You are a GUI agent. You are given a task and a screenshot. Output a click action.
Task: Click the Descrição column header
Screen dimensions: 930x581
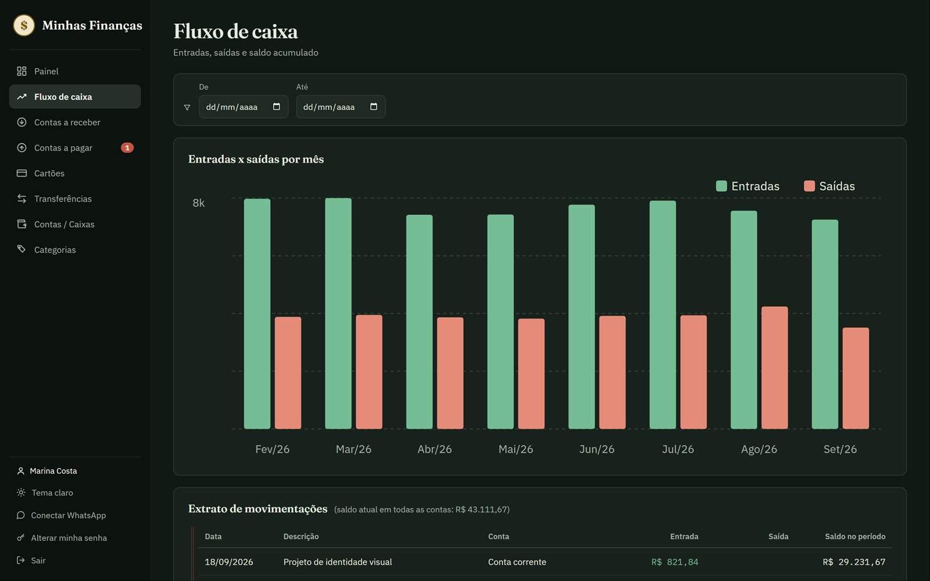tap(301, 536)
